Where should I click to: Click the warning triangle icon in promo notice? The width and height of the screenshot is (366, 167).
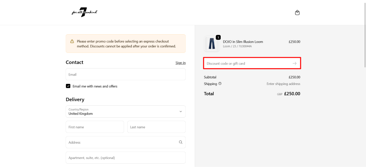[72, 42]
